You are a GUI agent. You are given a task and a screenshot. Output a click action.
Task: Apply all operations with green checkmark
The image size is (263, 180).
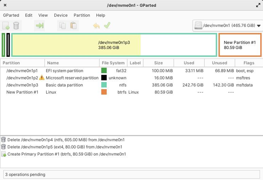click(107, 26)
